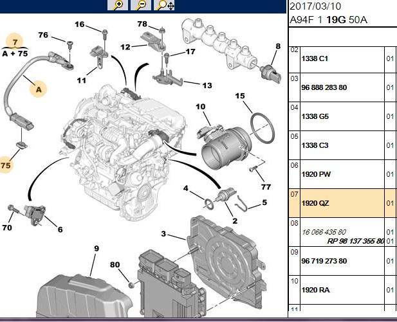Click the highlighted A callout on the cable
Image resolution: width=397 pixels, height=322 pixels.
(39, 89)
